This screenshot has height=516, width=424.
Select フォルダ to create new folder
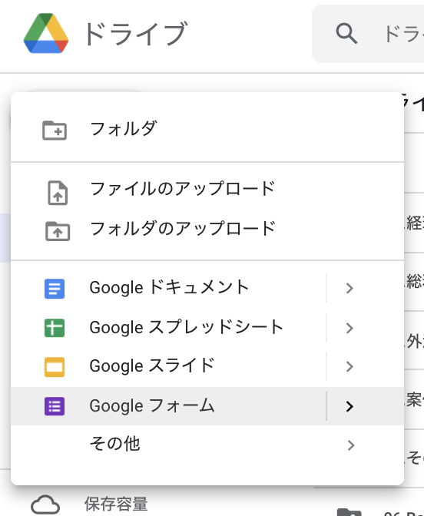(207, 129)
